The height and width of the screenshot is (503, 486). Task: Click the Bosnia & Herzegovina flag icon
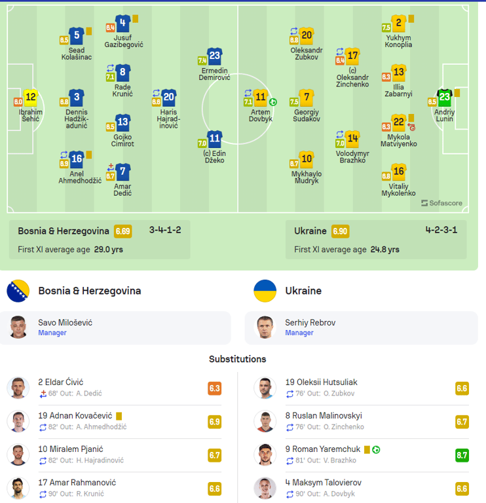tap(18, 291)
